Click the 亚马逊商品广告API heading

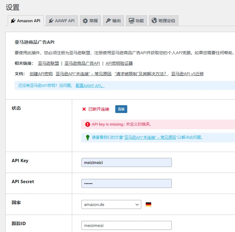34,42
